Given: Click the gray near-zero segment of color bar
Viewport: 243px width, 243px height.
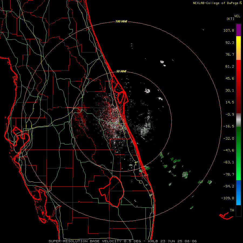Looking at the screenshot, I should tap(238, 120).
